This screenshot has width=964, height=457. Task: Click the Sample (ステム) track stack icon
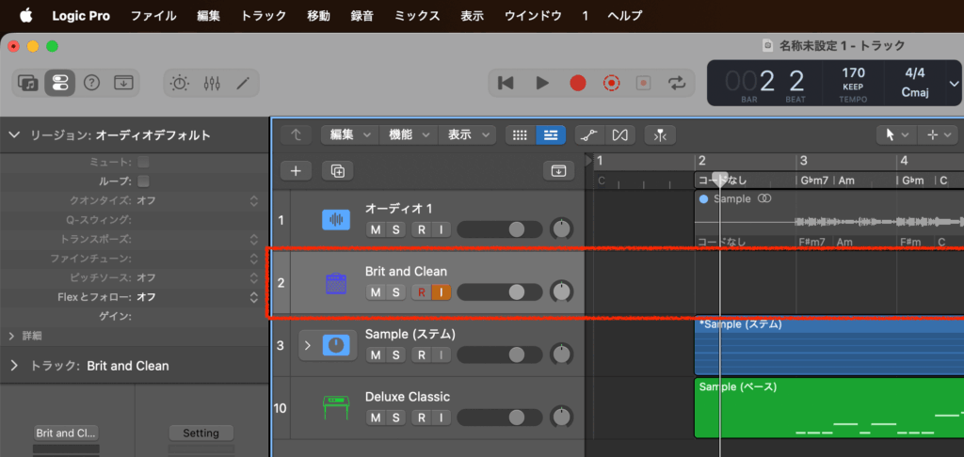coord(336,346)
